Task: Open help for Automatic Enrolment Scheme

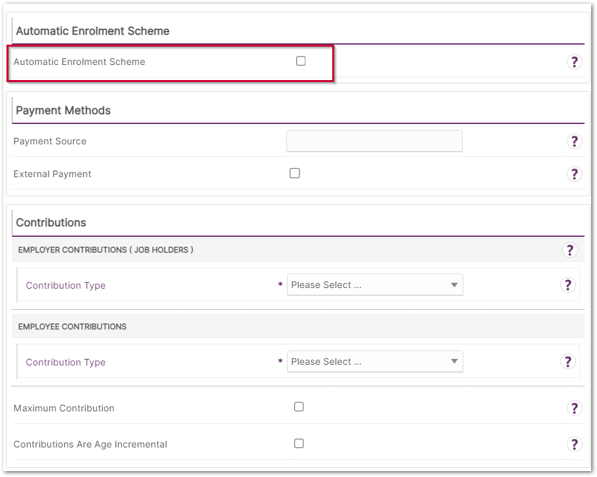Action: [x=574, y=62]
